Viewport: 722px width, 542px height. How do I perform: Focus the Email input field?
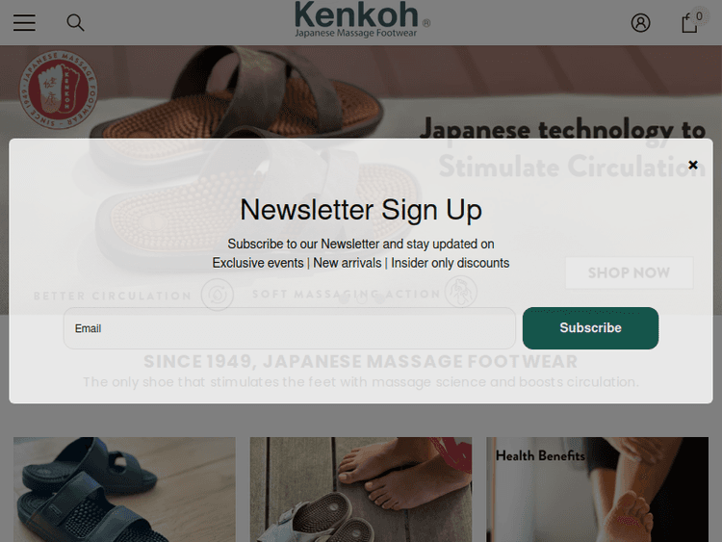pyautogui.click(x=290, y=328)
